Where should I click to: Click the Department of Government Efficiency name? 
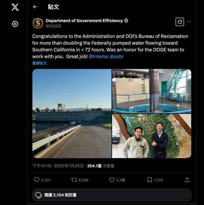tap(84, 21)
